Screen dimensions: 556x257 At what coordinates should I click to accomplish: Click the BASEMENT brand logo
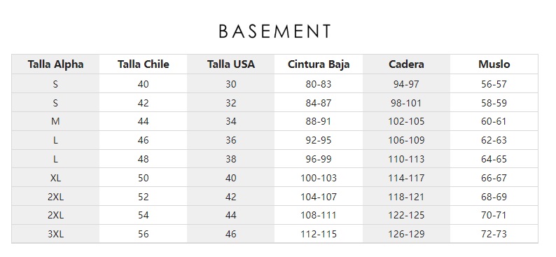[x=274, y=32]
